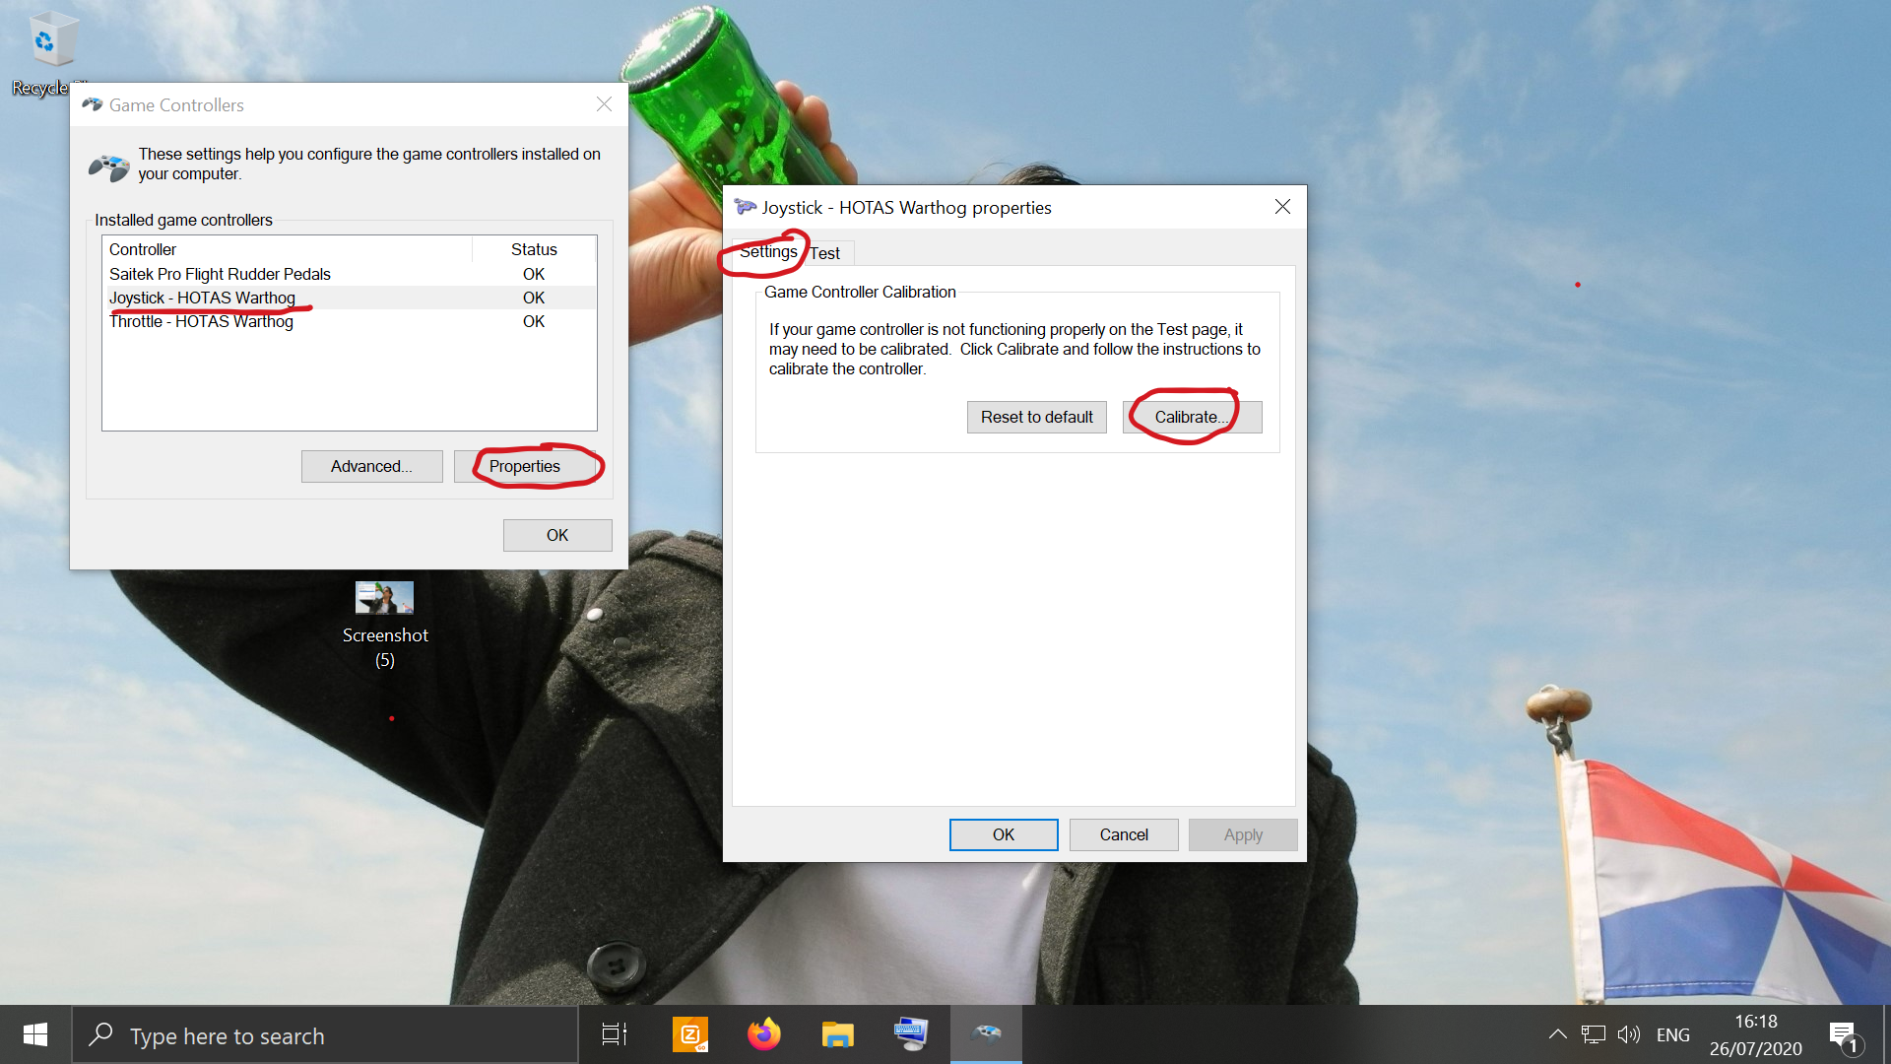Click the Controller column header
The width and height of the screenshot is (1891, 1064).
click(287, 249)
